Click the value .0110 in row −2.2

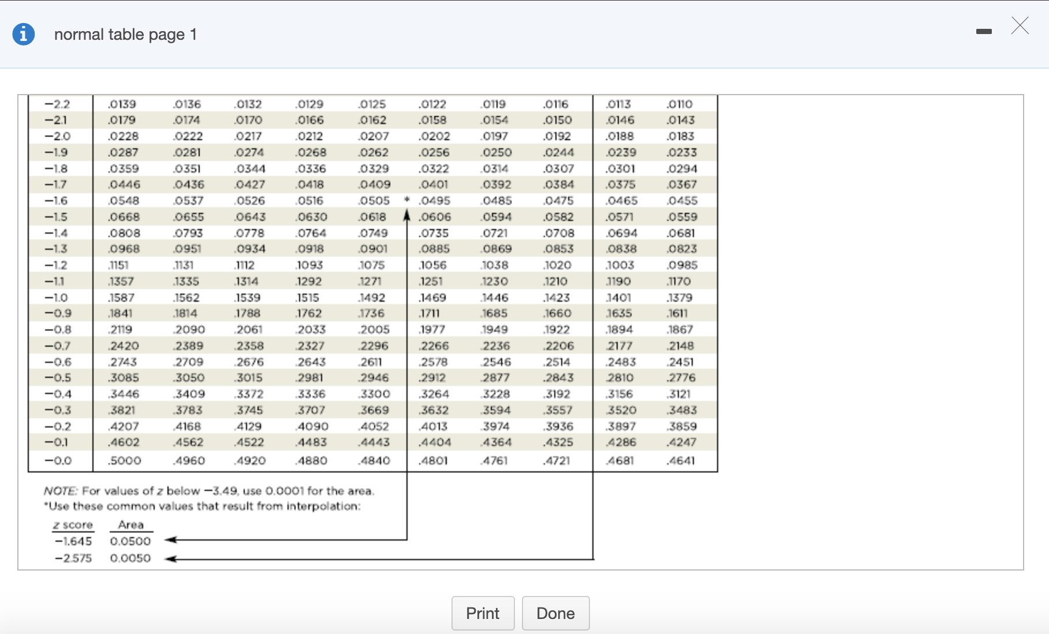[680, 104]
